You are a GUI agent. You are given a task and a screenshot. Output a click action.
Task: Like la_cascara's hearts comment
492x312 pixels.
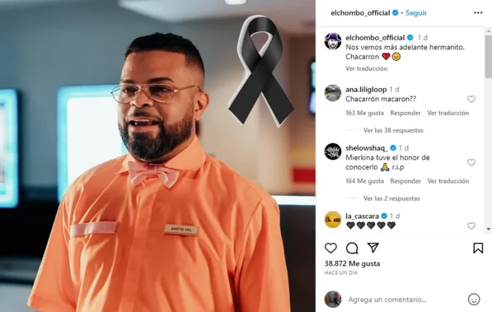471,225
